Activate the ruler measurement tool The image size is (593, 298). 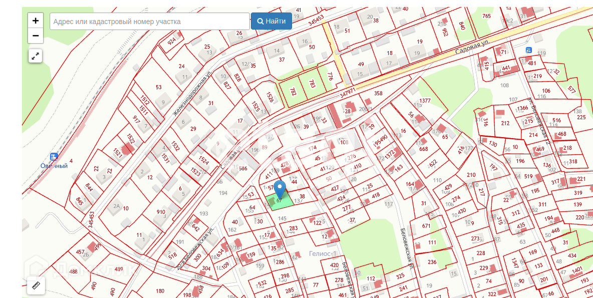click(36, 285)
